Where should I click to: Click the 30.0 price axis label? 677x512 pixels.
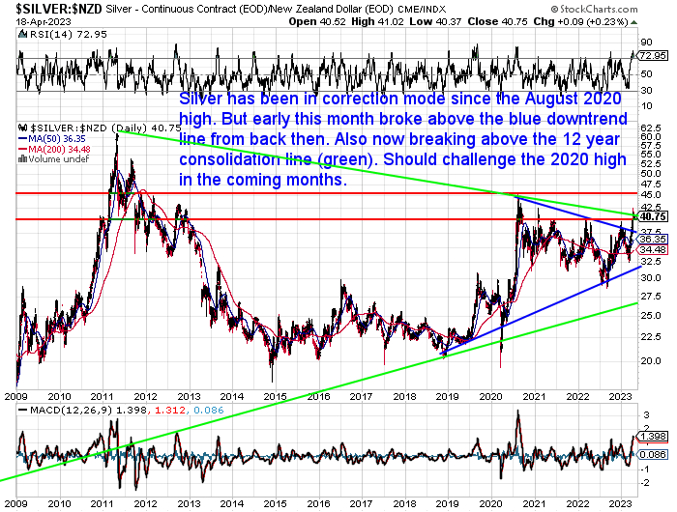click(651, 278)
